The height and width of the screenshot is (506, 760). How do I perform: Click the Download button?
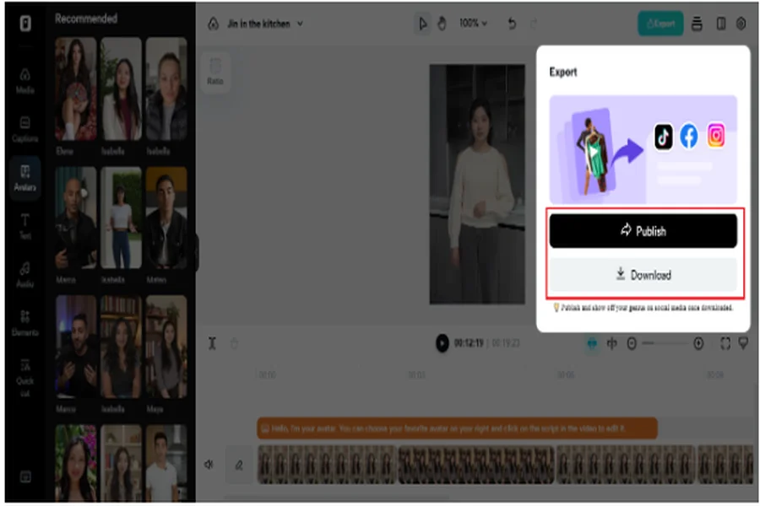(x=643, y=275)
